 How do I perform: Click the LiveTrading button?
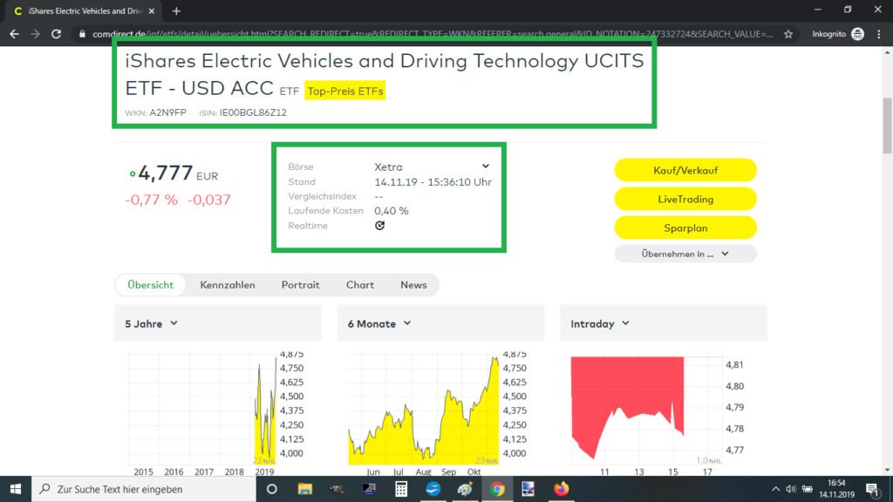[x=685, y=200]
